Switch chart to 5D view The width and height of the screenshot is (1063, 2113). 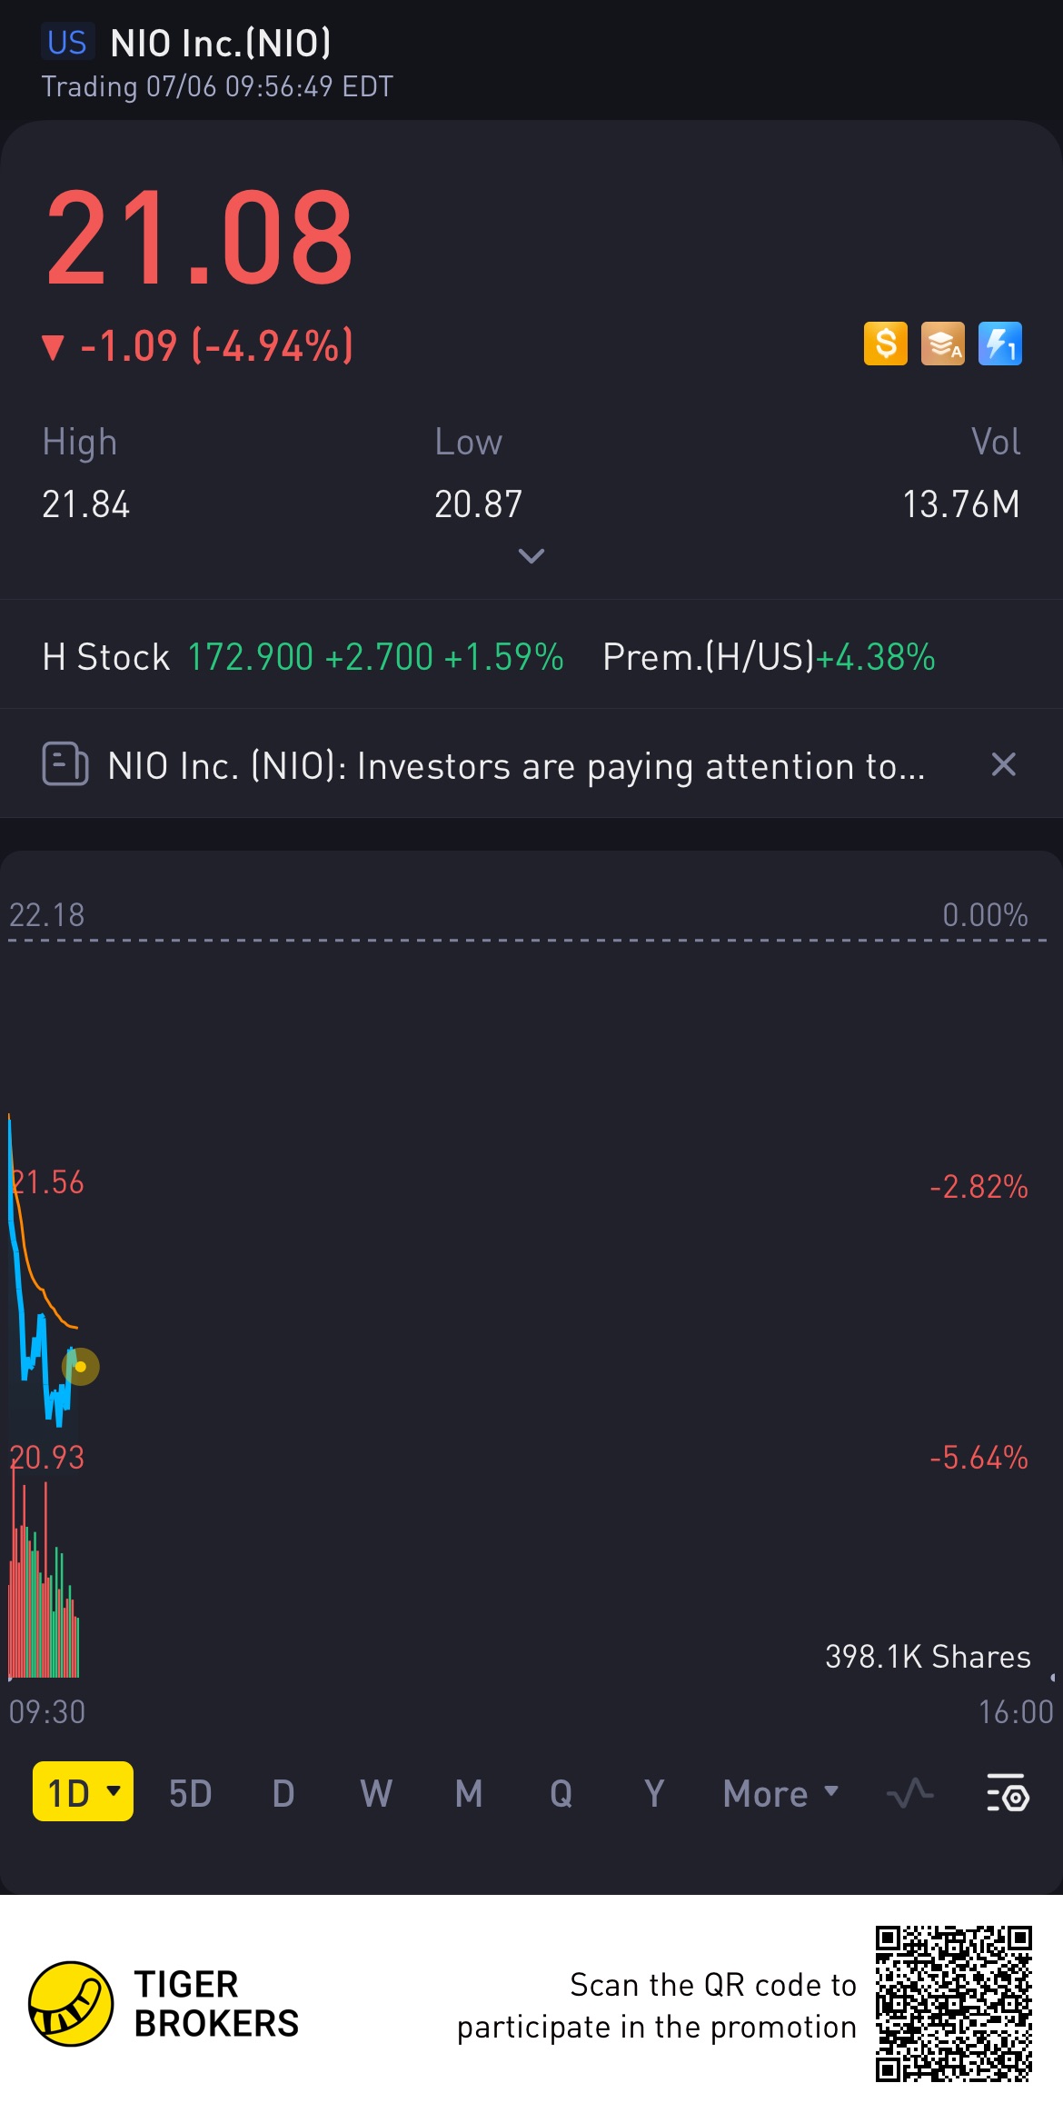190,1793
